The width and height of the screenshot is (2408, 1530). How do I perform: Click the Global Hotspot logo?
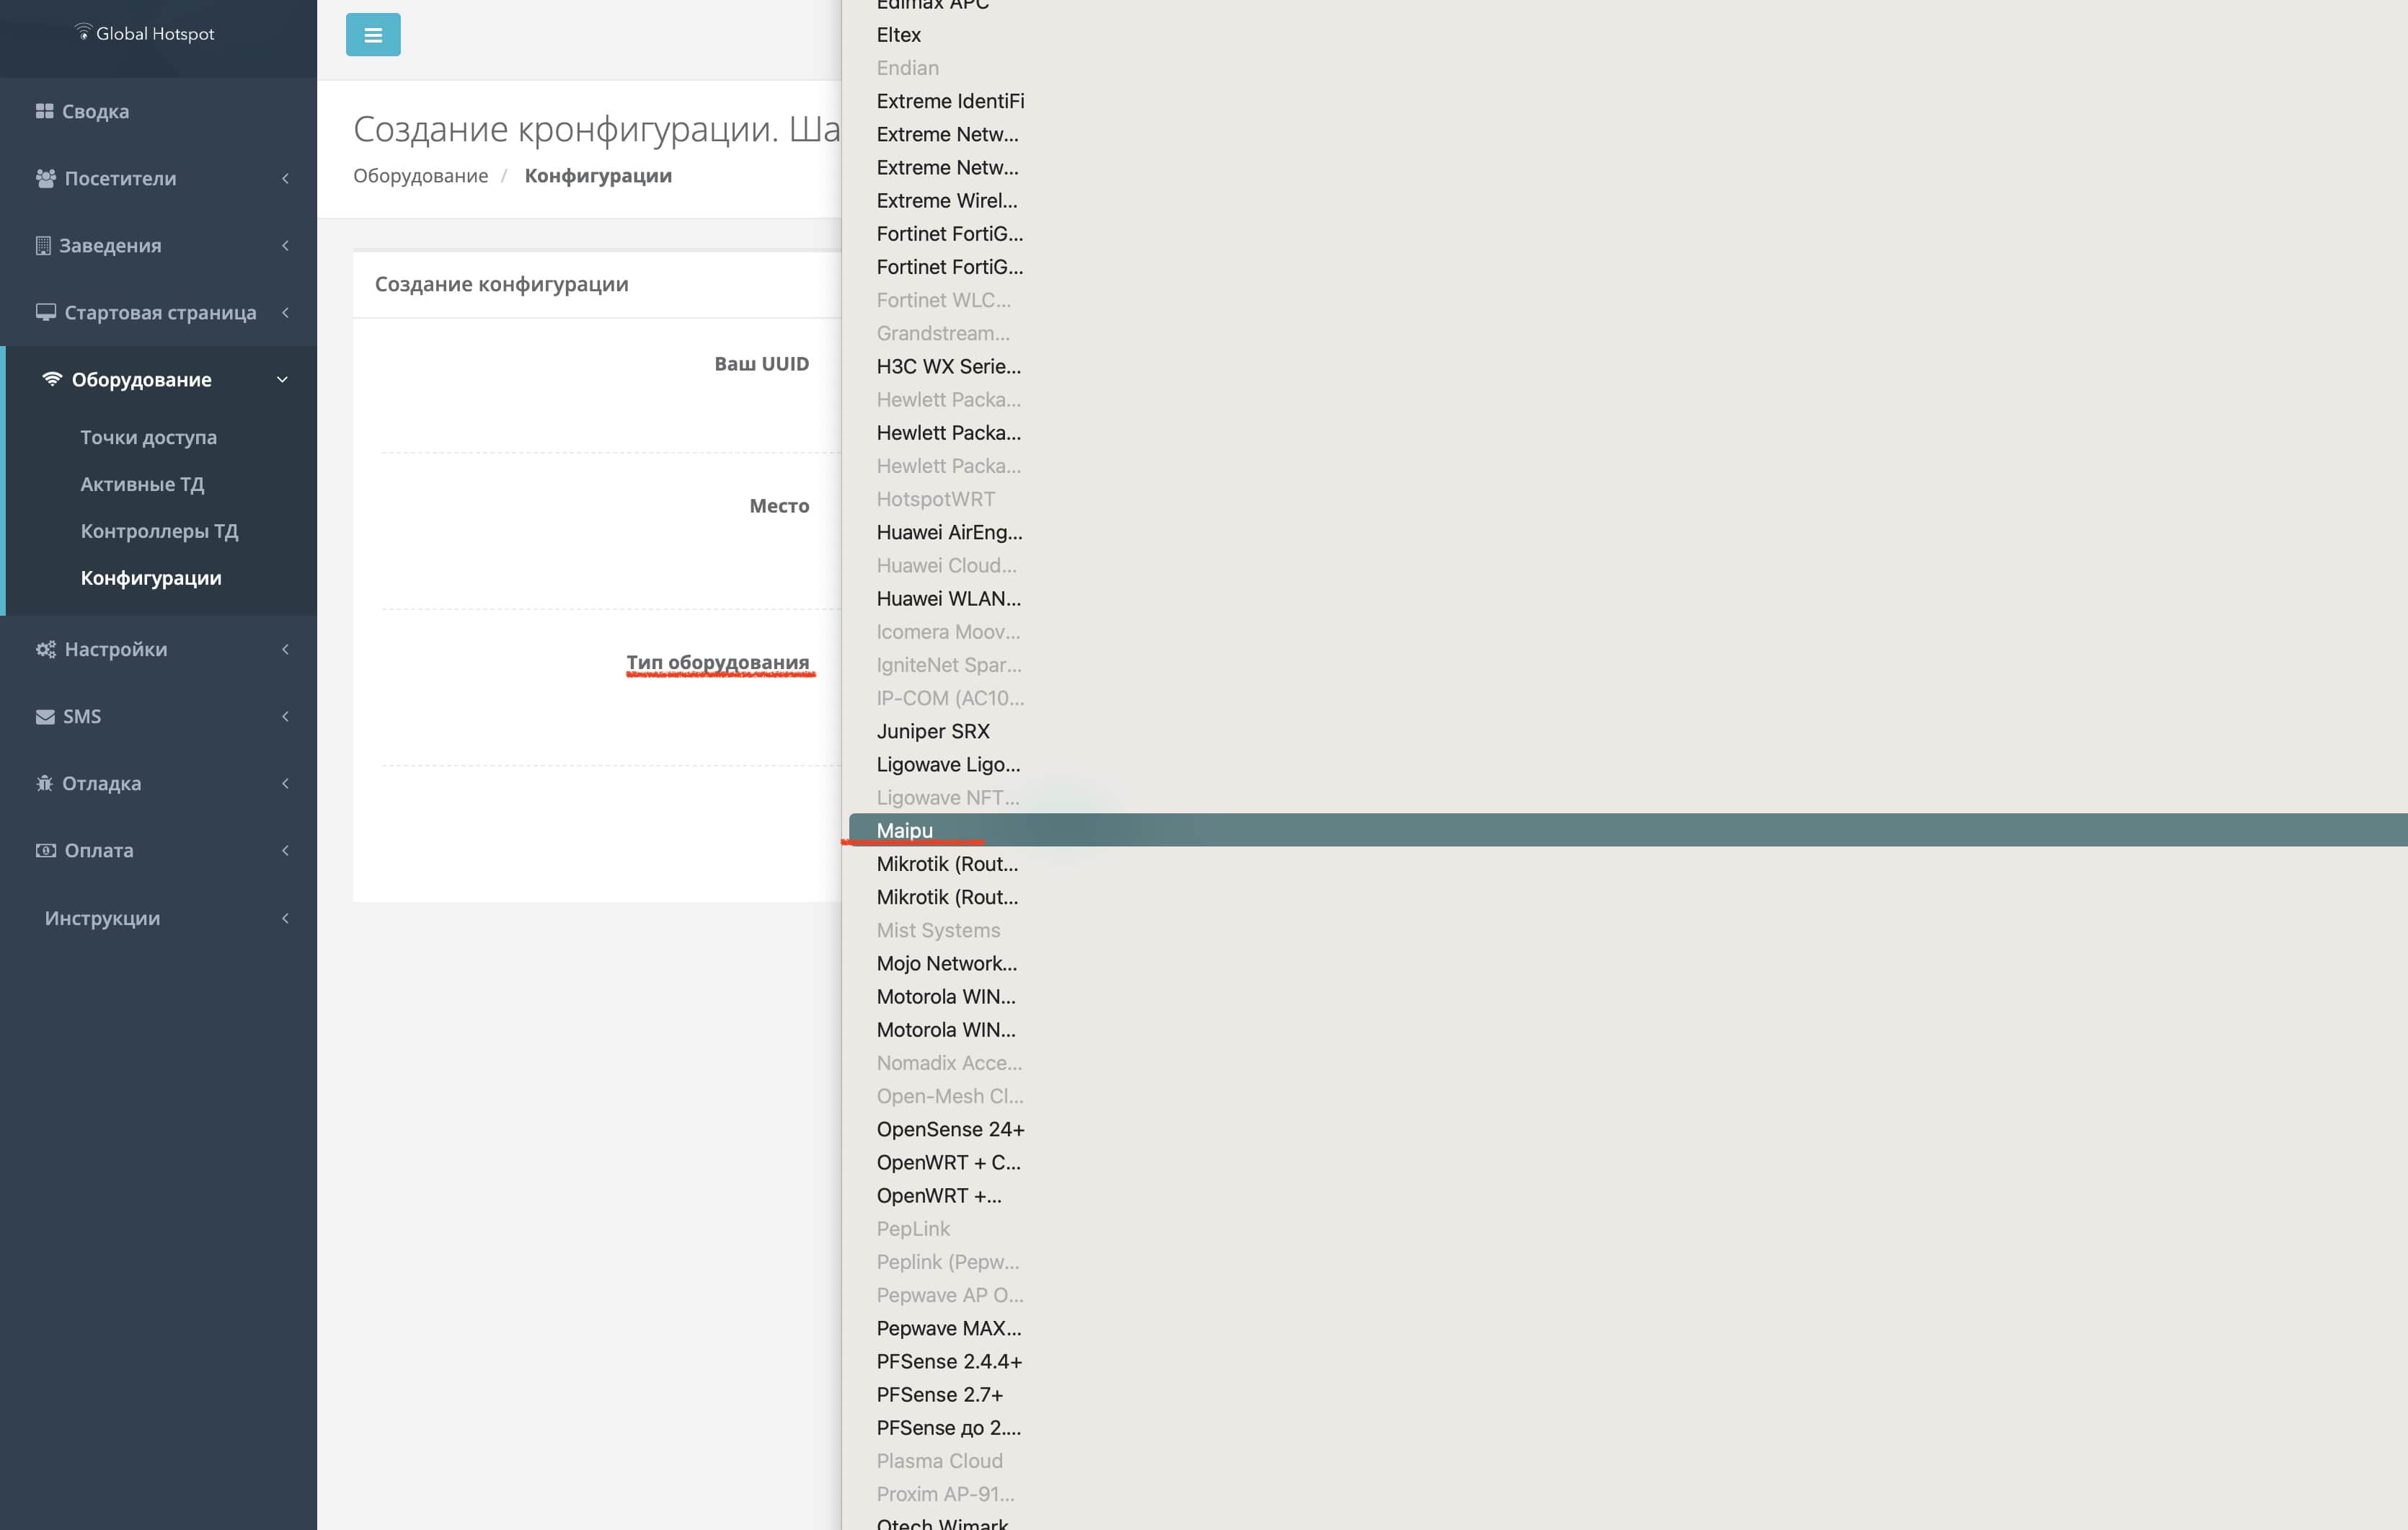(x=145, y=33)
